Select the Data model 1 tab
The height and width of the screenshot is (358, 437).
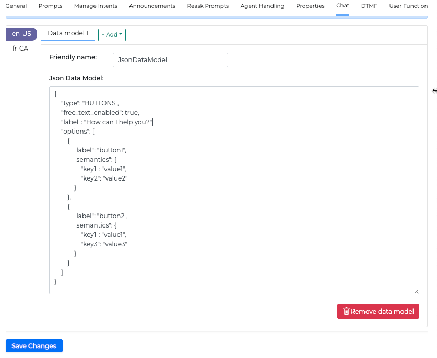68,34
